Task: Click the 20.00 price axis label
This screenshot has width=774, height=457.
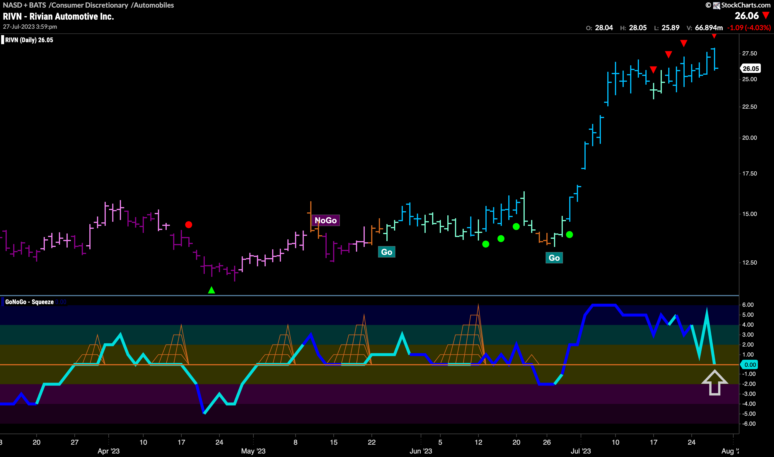Action: (749, 138)
